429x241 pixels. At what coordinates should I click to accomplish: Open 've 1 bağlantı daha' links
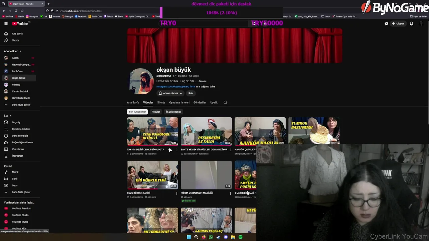point(205,86)
